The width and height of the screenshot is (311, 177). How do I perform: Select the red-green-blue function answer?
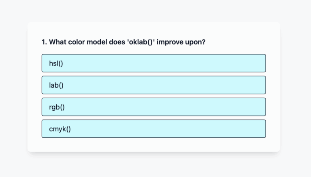(153, 107)
